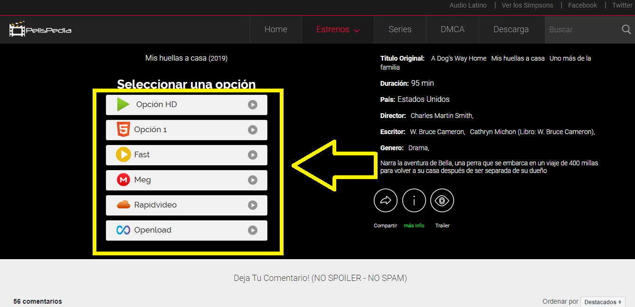Select the Openload server button
The width and height of the screenshot is (635, 307).
tap(187, 230)
